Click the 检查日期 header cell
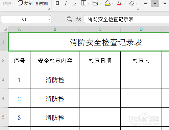 pos(100,61)
